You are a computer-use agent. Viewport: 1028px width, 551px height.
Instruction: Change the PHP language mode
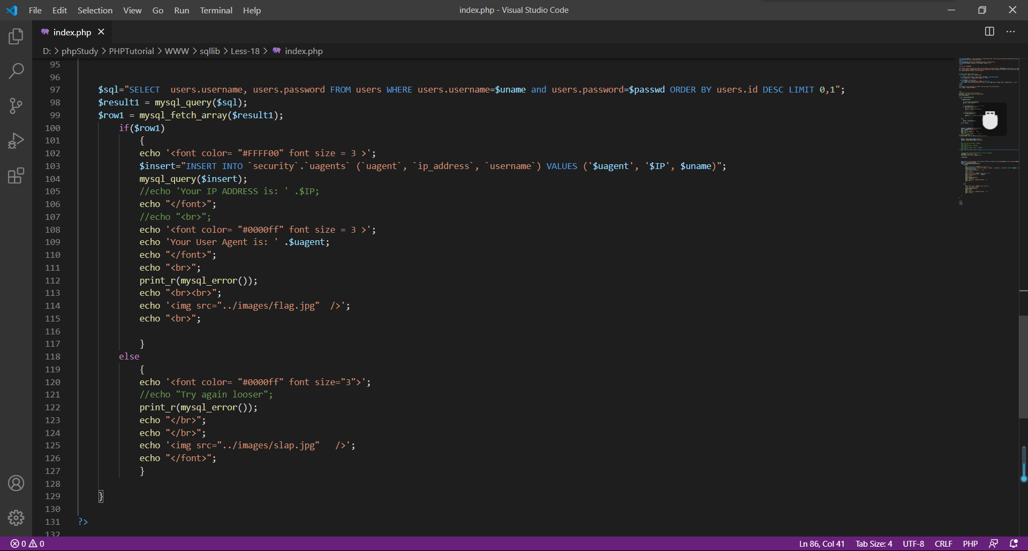pyautogui.click(x=970, y=544)
